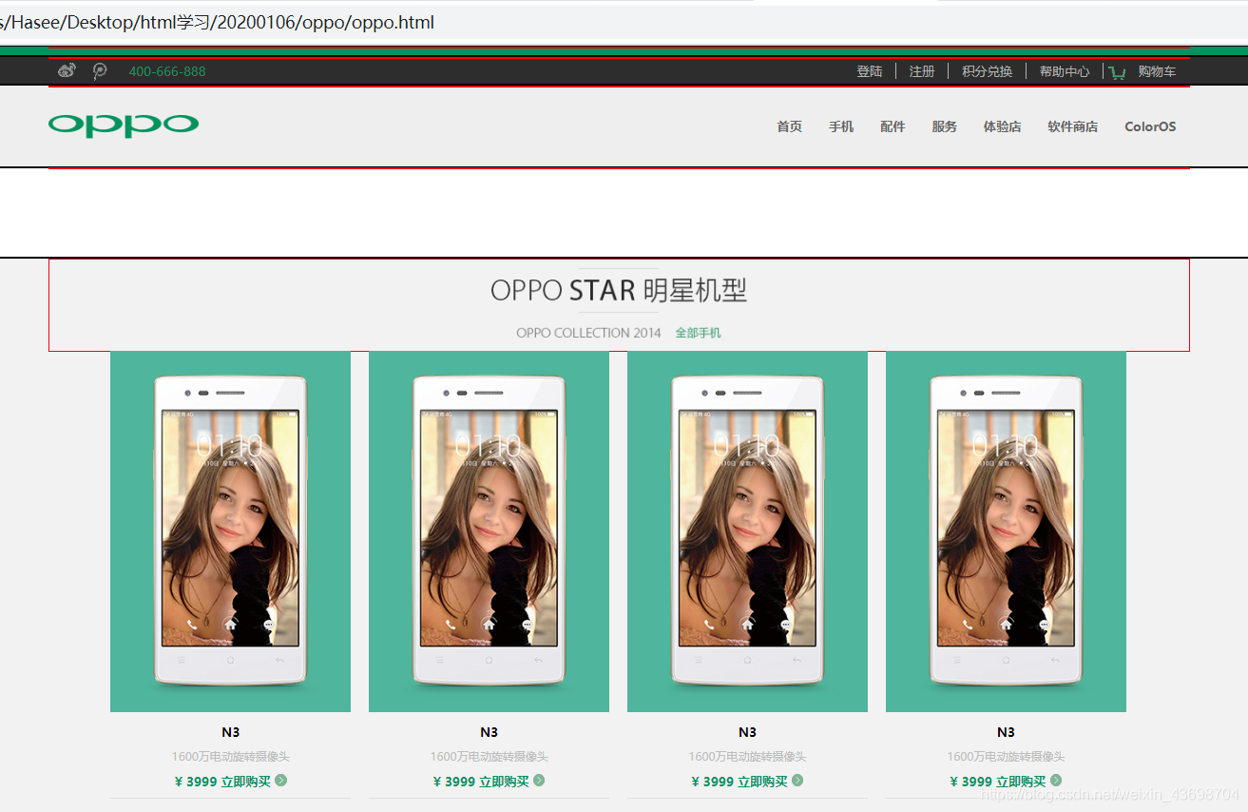
Task: Click the N3 title under fourth phone
Action: point(1007,732)
